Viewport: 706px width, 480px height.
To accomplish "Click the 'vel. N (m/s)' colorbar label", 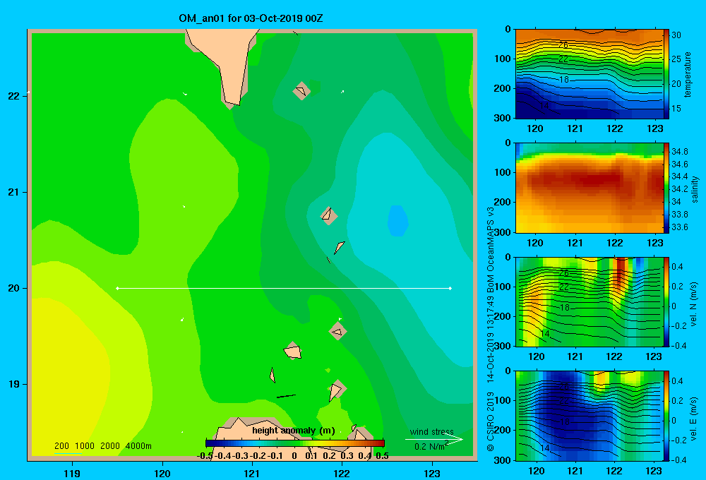I will [693, 304].
